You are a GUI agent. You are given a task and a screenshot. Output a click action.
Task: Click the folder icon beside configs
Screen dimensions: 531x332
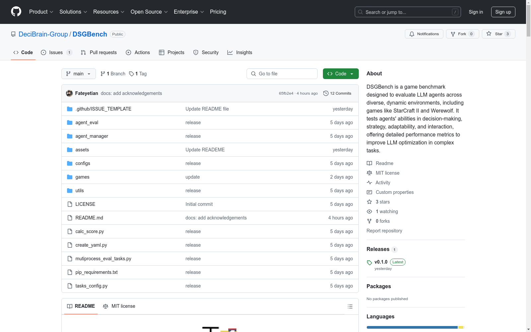[x=70, y=163]
